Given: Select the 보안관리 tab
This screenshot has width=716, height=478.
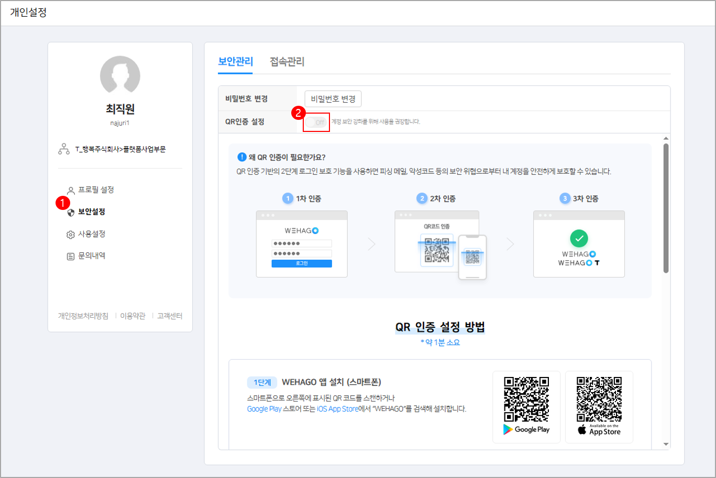Looking at the screenshot, I should coord(235,61).
